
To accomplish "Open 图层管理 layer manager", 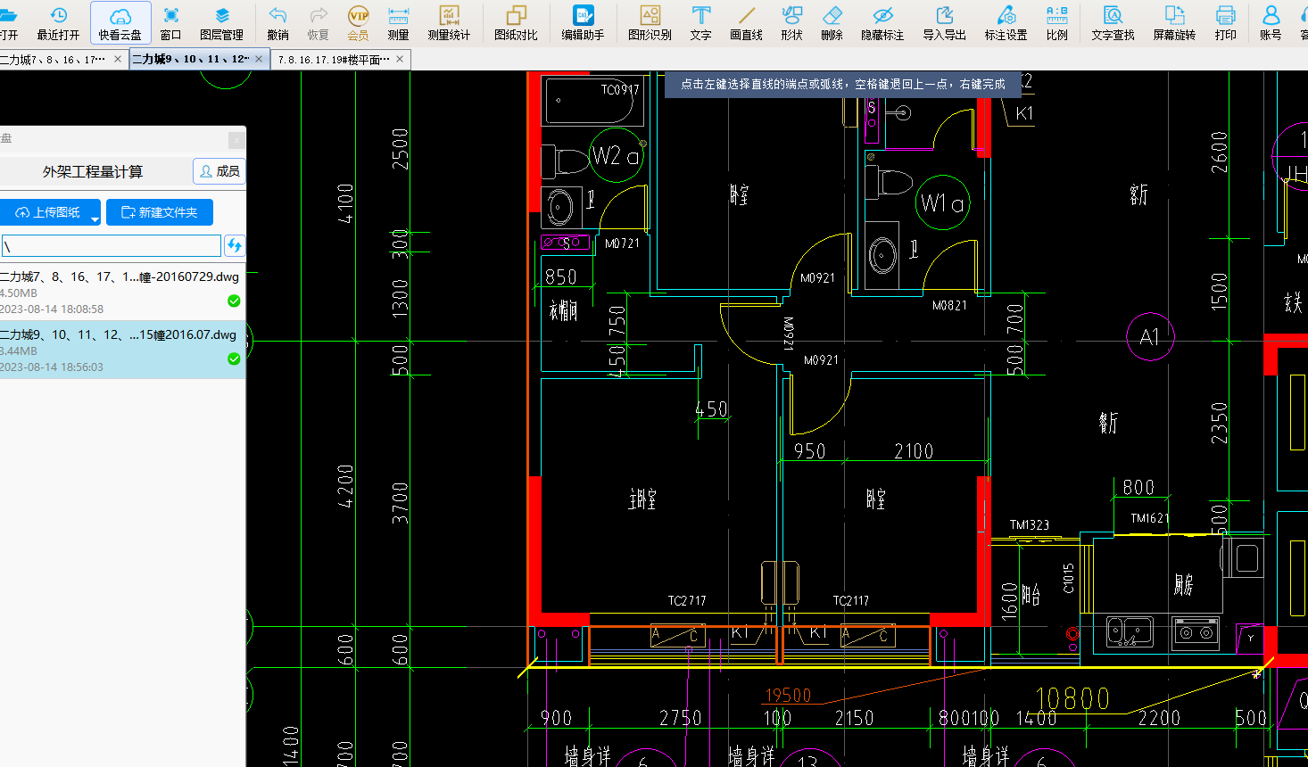I will tap(221, 23).
